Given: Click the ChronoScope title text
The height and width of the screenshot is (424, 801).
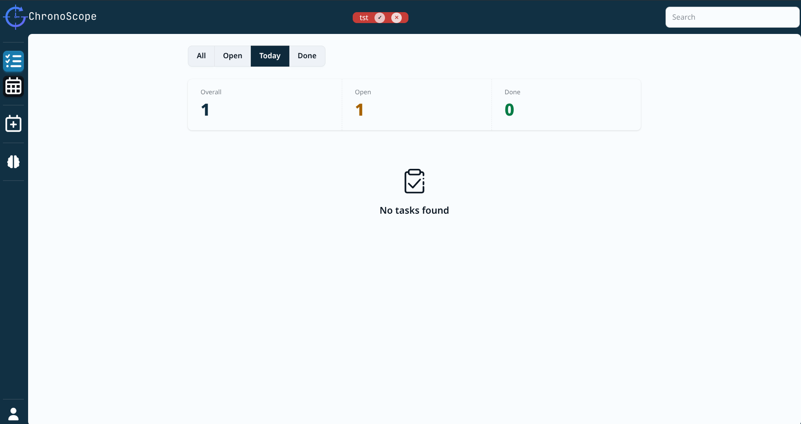Looking at the screenshot, I should (x=62, y=16).
